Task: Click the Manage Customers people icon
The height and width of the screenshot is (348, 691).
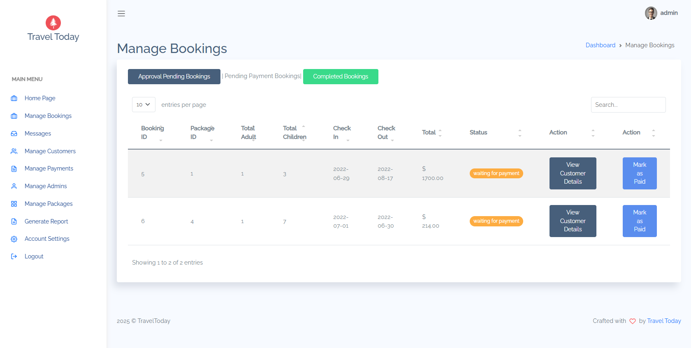Action: (14, 151)
